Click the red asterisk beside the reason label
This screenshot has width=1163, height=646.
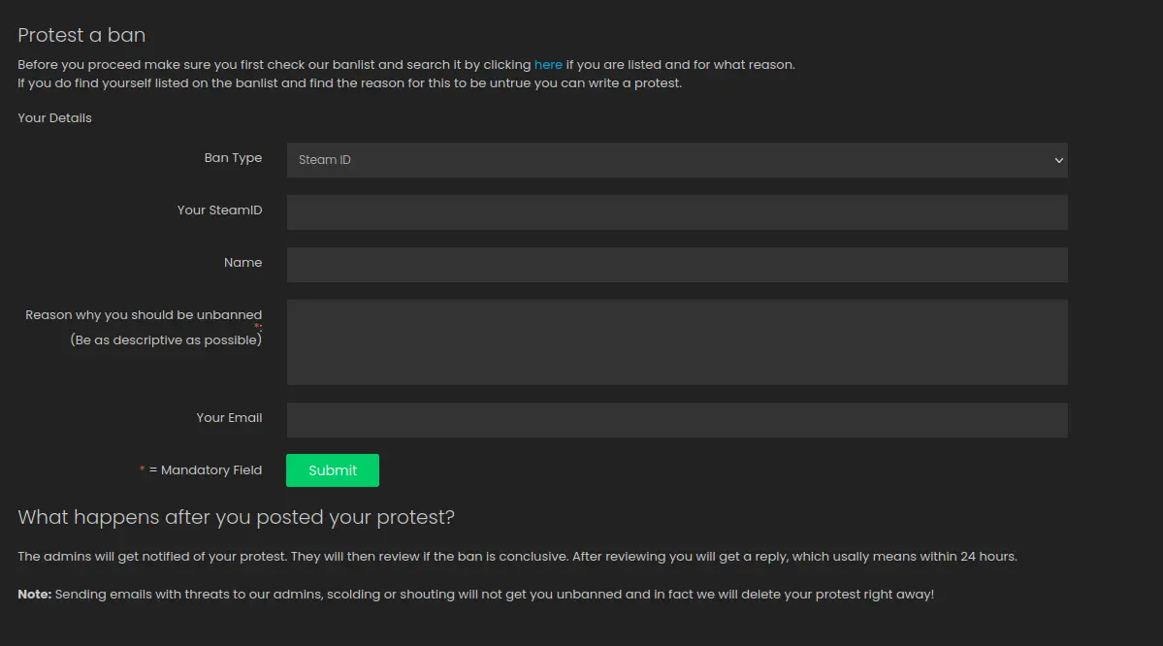point(258,328)
